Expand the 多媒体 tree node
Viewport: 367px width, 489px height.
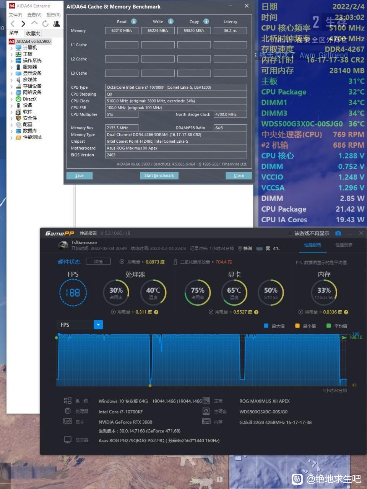pos(11,80)
